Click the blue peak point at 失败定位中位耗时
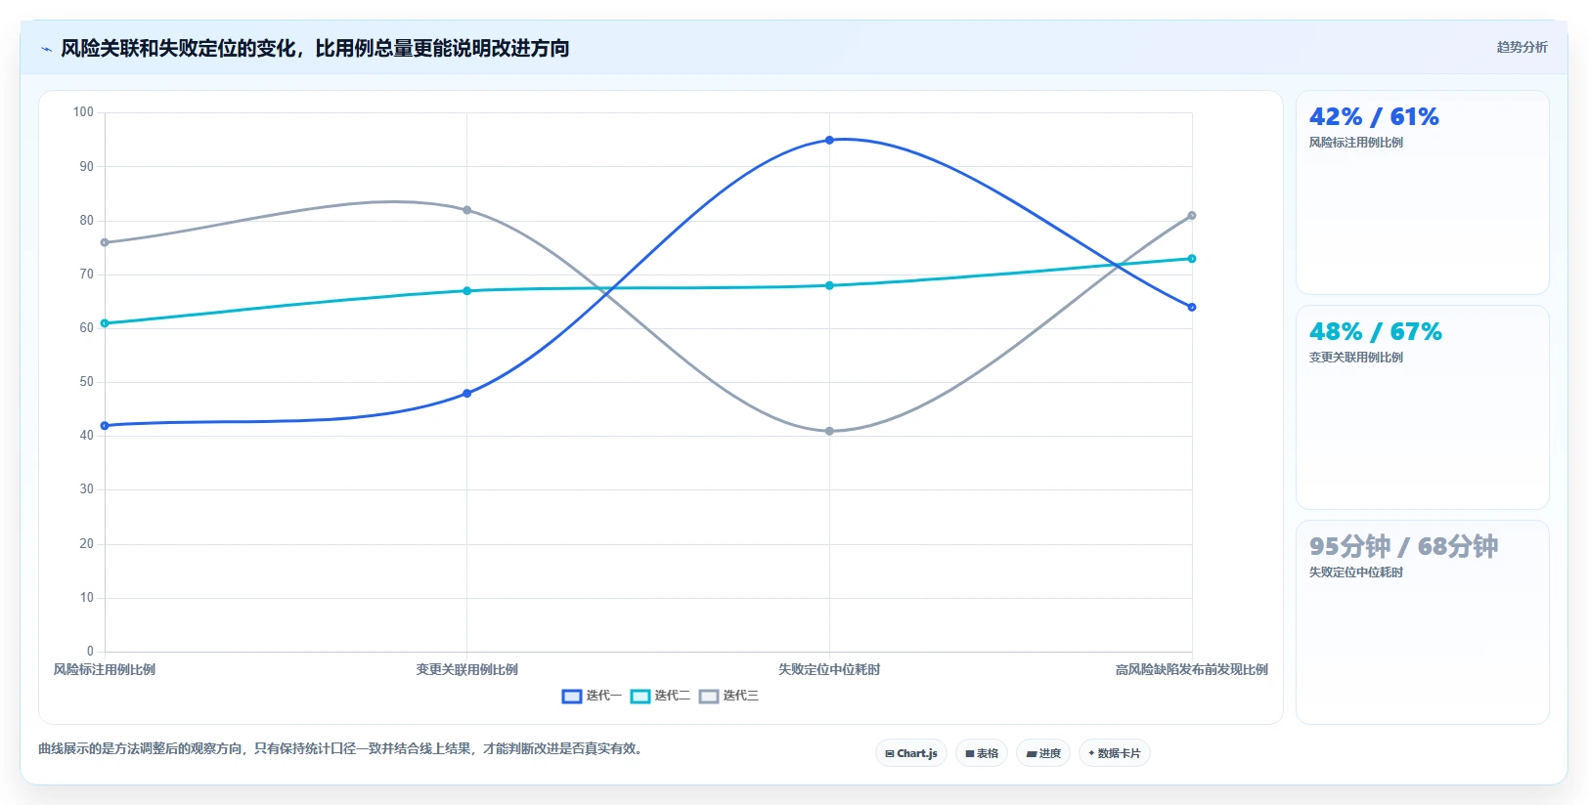Viewport: 1588px width, 805px height. pyautogui.click(x=829, y=140)
